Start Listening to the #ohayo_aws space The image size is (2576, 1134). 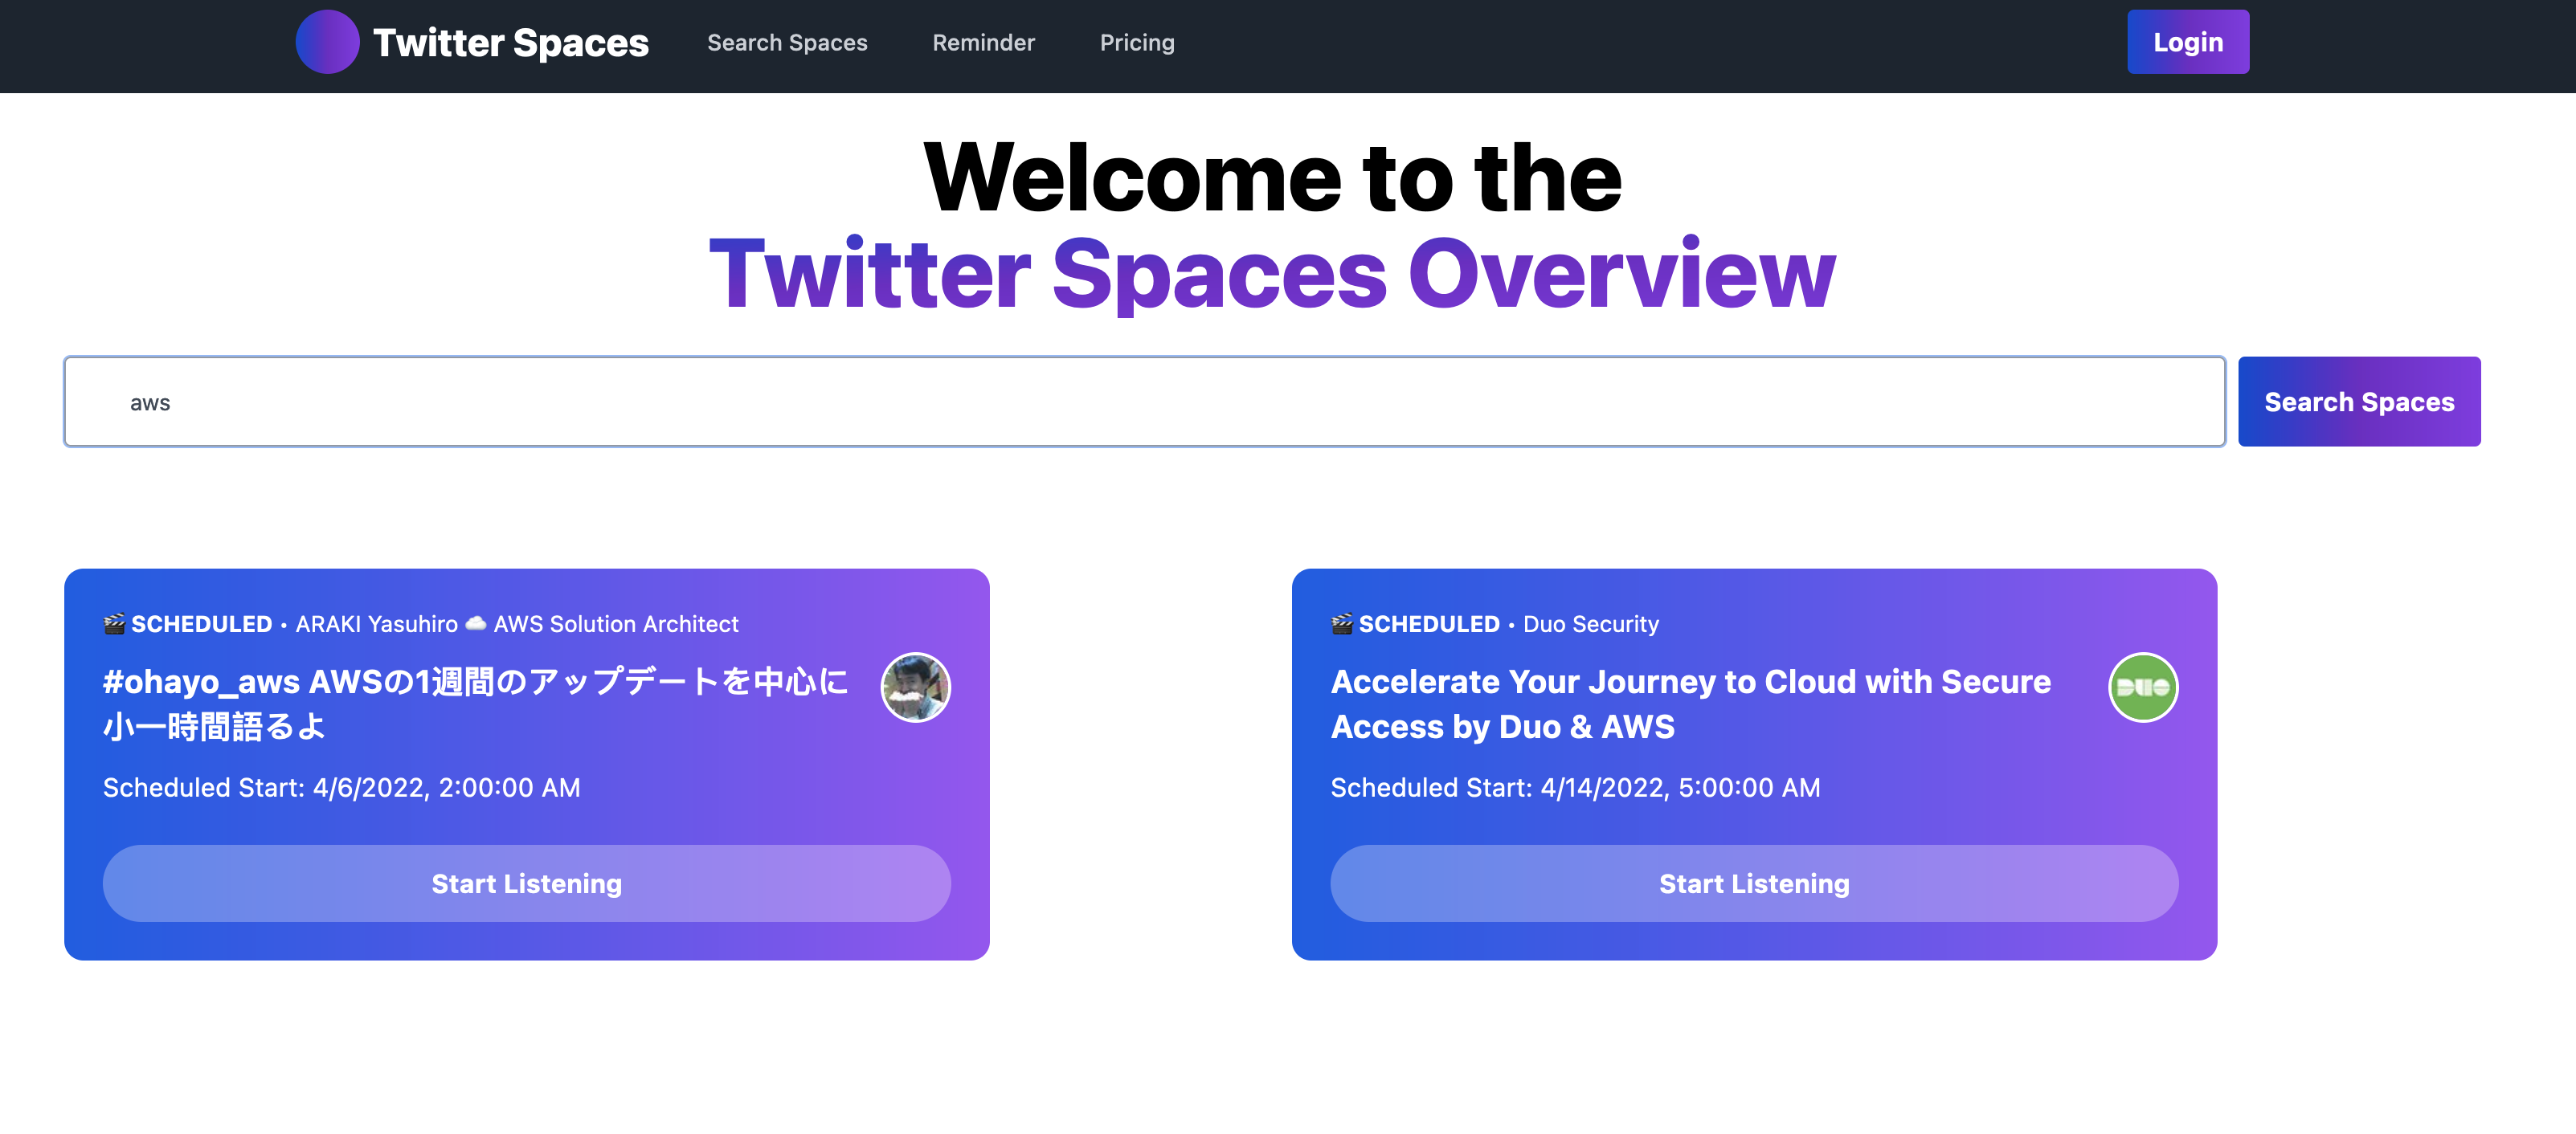pos(527,883)
